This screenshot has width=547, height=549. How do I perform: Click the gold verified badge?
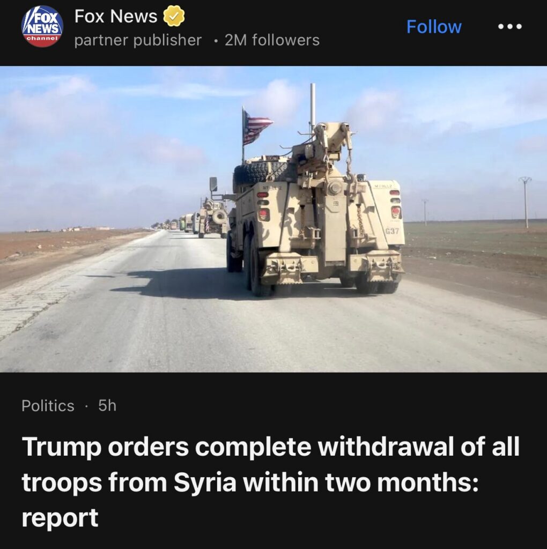[174, 16]
